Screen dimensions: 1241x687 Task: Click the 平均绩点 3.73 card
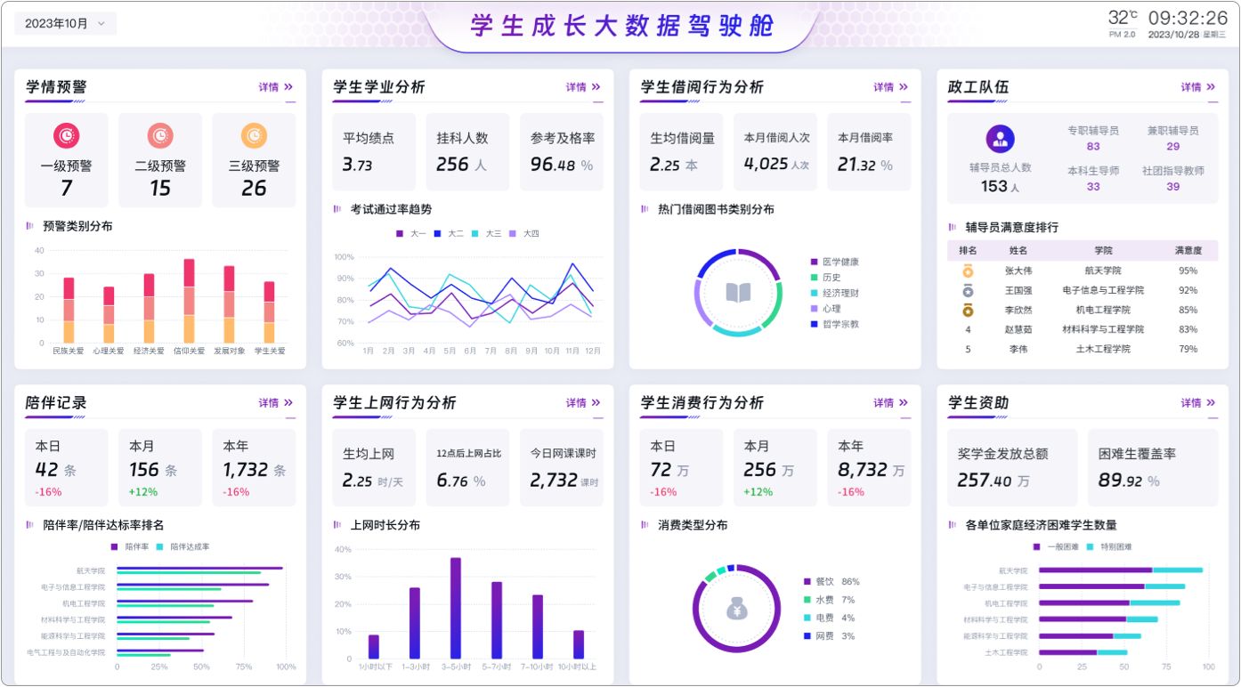374,151
